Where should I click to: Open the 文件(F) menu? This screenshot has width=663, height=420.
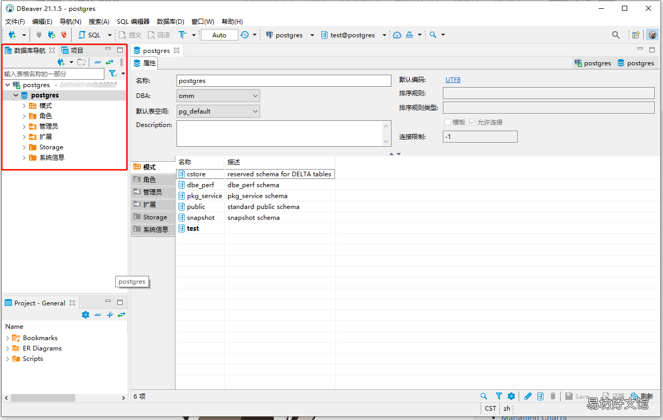click(x=15, y=21)
